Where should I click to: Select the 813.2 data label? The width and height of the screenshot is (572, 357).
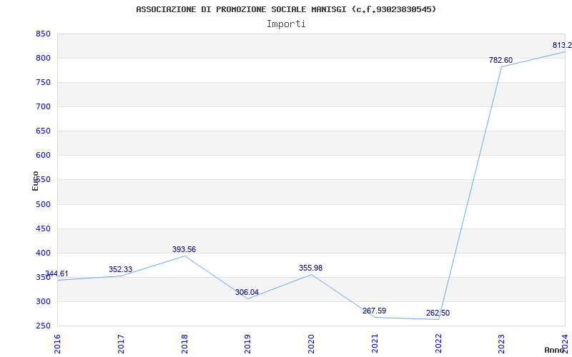[562, 46]
